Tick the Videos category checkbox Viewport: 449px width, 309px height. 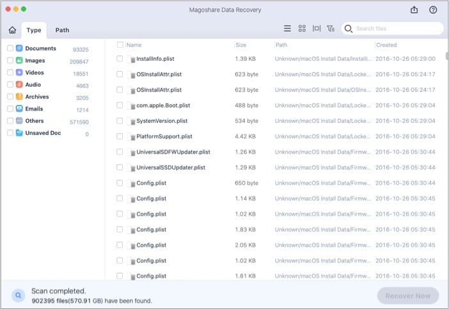coord(10,72)
